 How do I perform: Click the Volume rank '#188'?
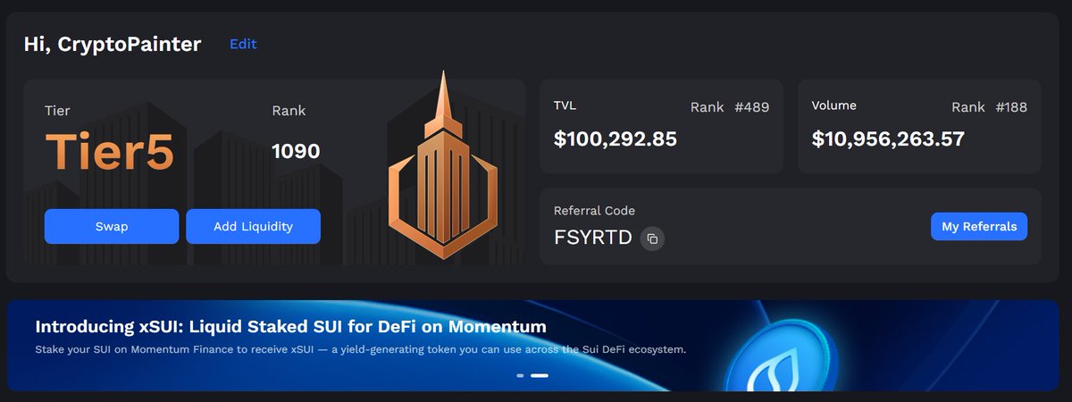tap(1009, 107)
